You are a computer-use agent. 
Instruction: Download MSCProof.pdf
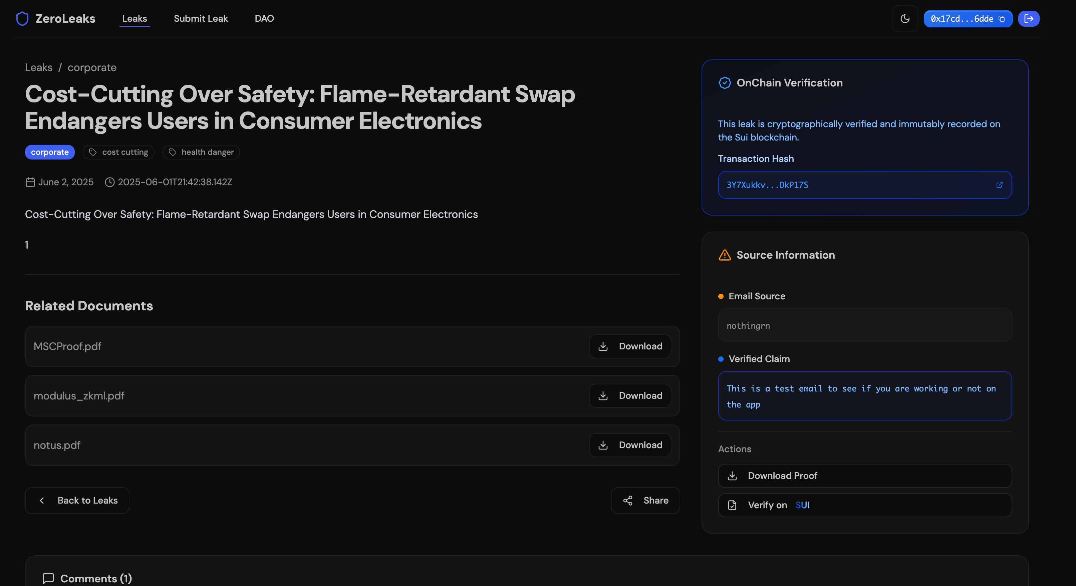pos(630,346)
